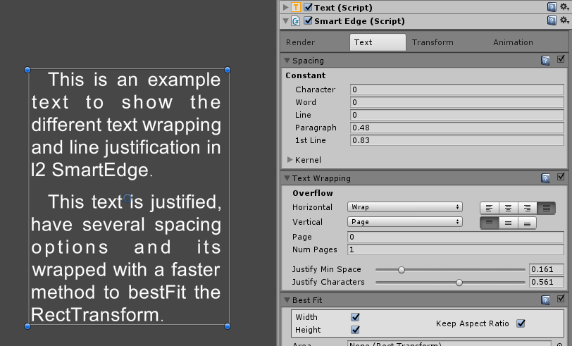Open Smart Edge component gear menu
The image size is (572, 346).
[x=564, y=21]
